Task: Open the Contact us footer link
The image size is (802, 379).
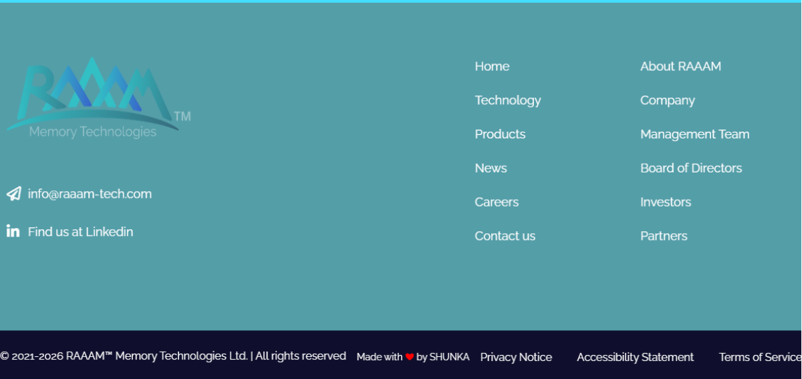Action: [505, 236]
